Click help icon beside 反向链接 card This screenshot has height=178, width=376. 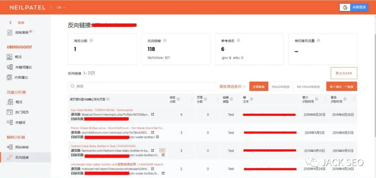[165, 40]
